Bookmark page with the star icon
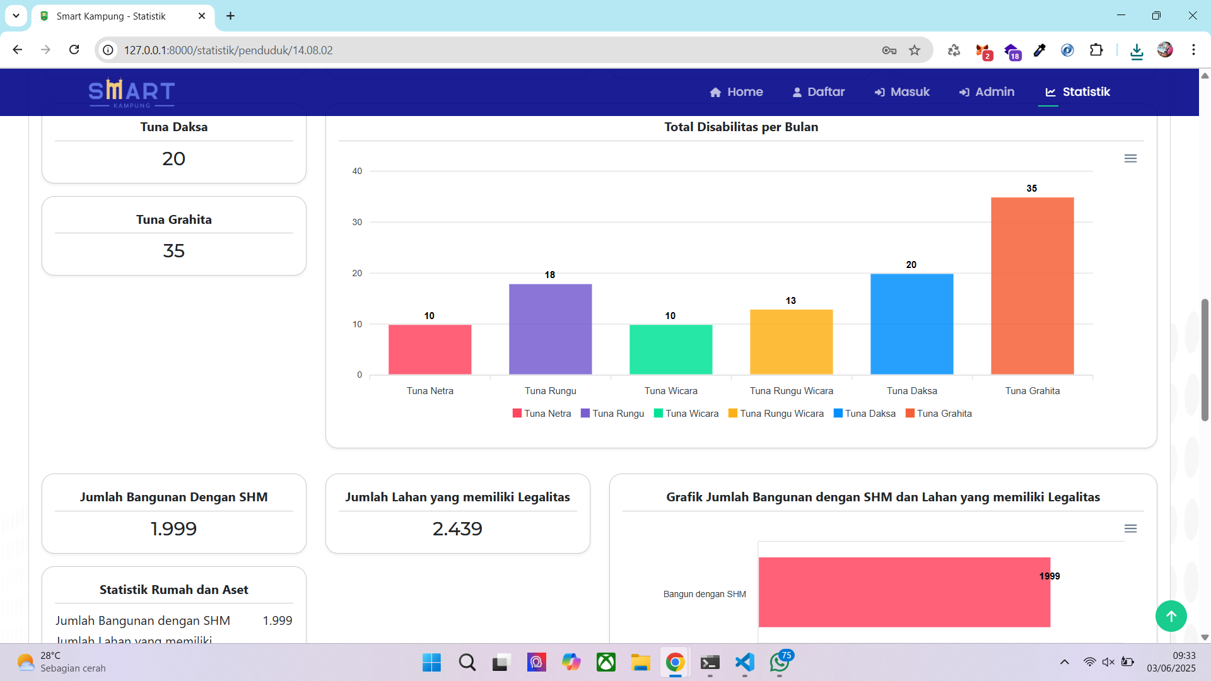Viewport: 1211px width, 681px height. (x=915, y=50)
